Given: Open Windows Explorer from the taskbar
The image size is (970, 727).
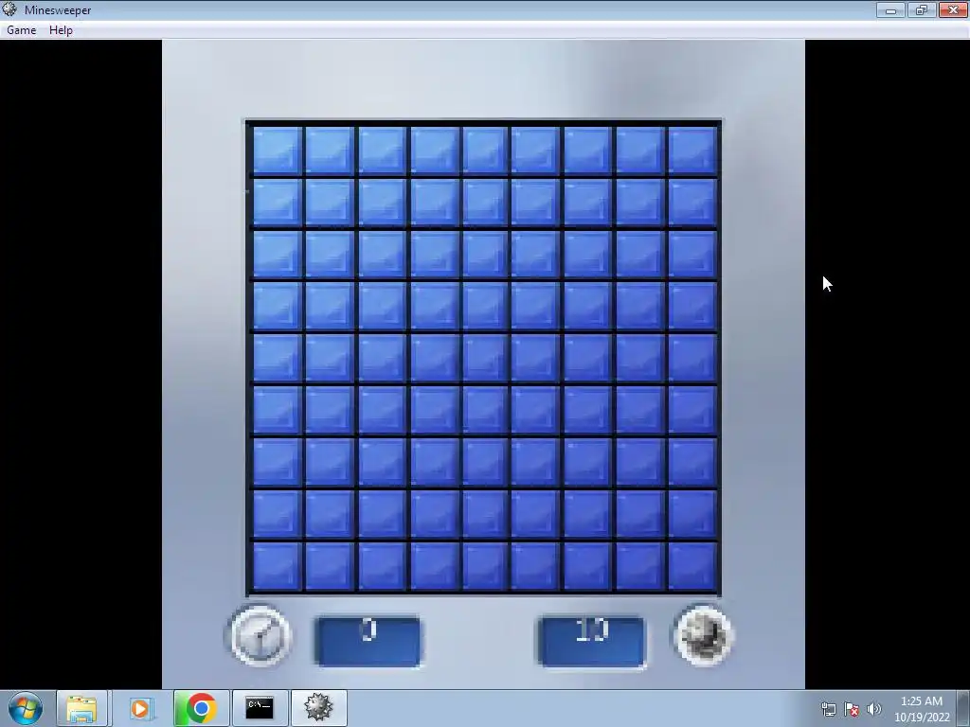Looking at the screenshot, I should [x=81, y=708].
